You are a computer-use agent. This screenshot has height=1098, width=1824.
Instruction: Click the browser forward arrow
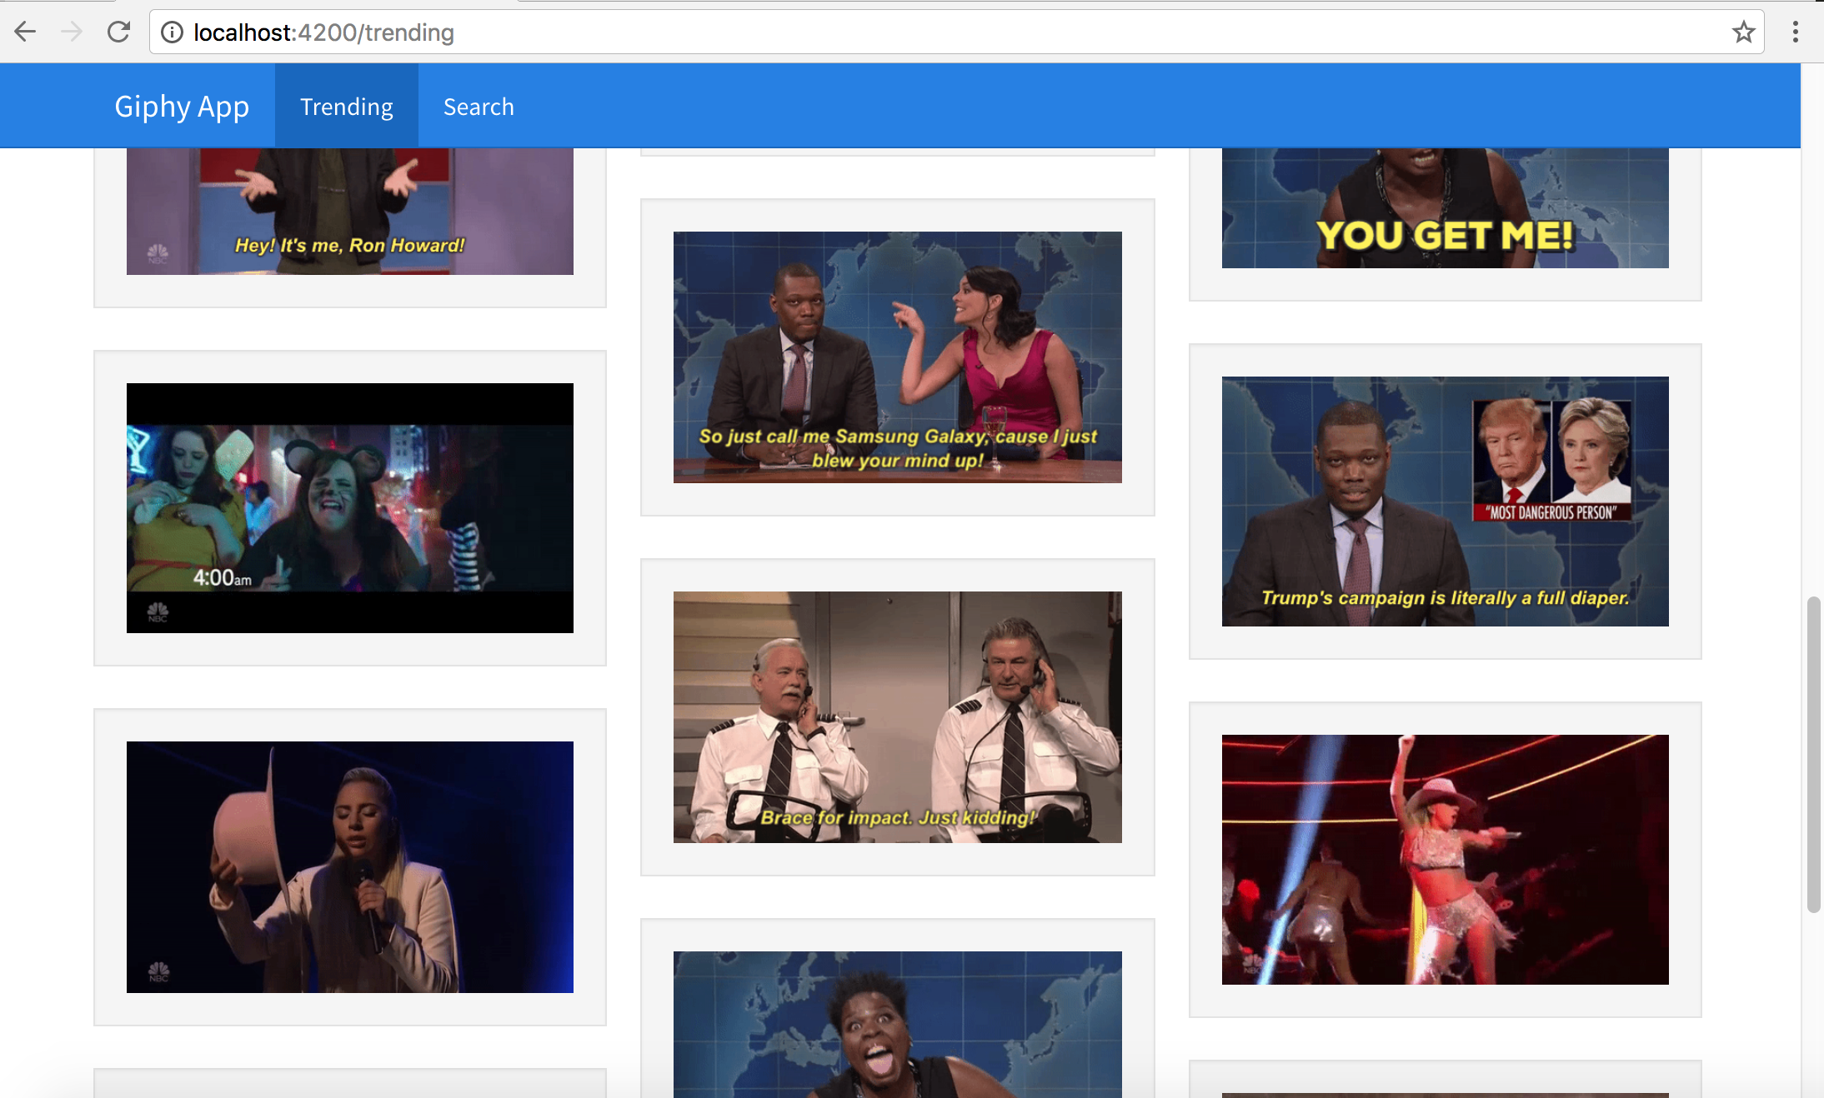[72, 32]
